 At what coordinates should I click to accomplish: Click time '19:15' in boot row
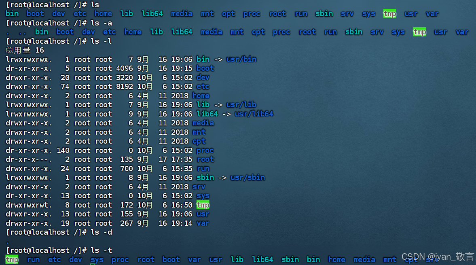[182, 69]
